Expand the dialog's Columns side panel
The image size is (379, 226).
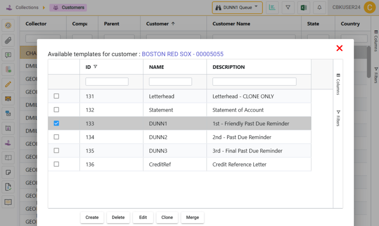338,84
